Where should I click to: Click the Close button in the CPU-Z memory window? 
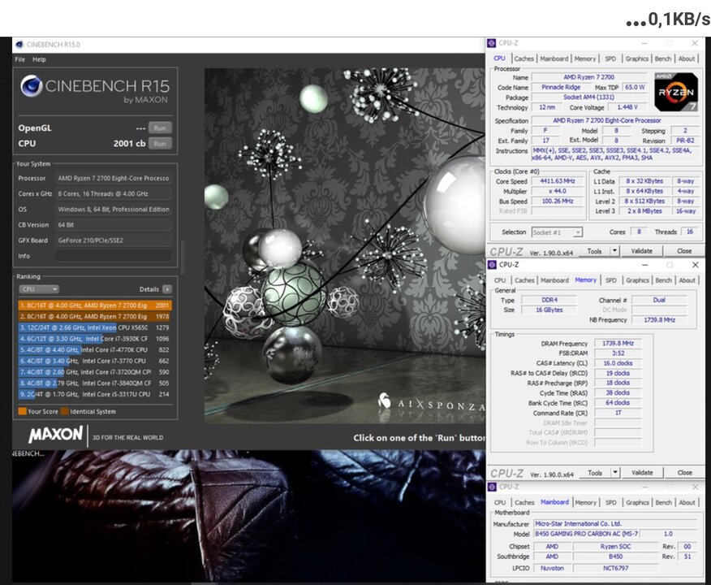(685, 472)
